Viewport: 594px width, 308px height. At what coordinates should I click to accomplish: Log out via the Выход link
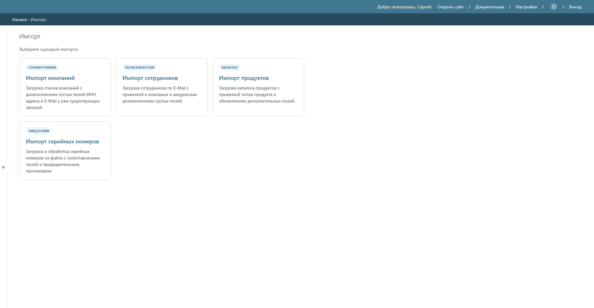point(575,7)
